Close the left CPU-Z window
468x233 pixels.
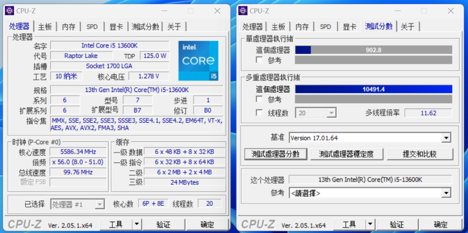coord(217,11)
